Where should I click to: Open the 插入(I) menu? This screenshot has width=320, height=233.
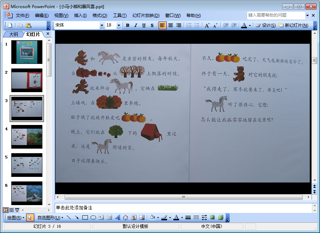[80, 16]
